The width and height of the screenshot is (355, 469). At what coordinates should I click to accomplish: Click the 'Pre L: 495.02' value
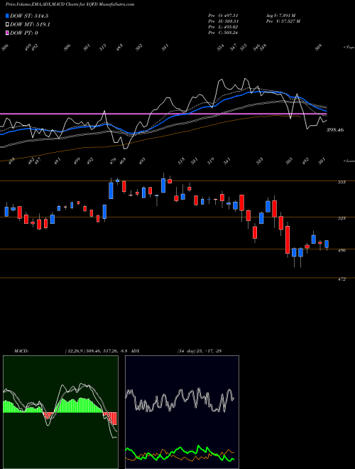tap(223, 27)
